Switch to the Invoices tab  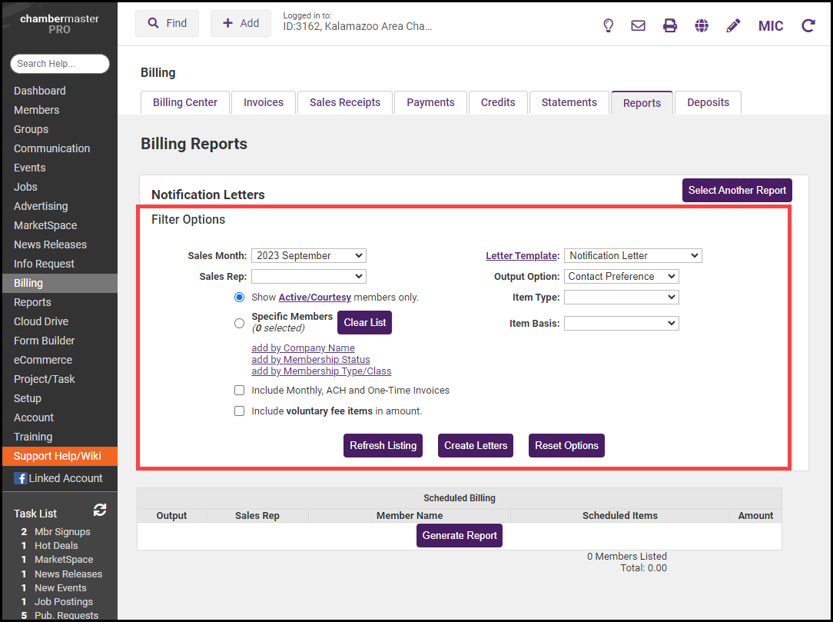click(x=264, y=102)
